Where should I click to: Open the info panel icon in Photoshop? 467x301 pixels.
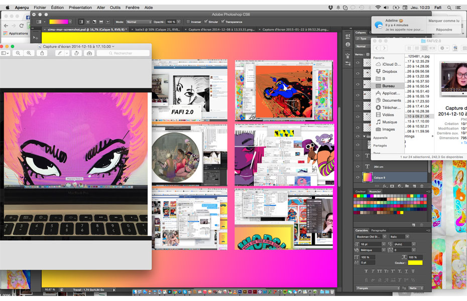[x=347, y=44]
